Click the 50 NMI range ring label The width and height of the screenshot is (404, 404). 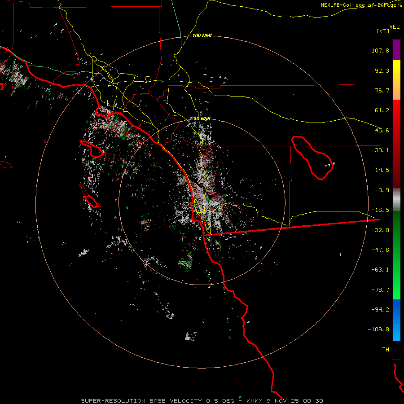click(x=202, y=119)
